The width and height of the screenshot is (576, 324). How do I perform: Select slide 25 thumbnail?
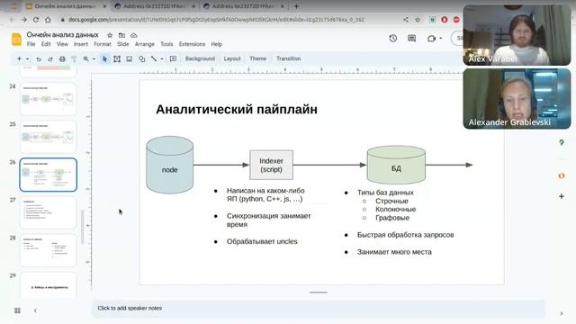48,137
